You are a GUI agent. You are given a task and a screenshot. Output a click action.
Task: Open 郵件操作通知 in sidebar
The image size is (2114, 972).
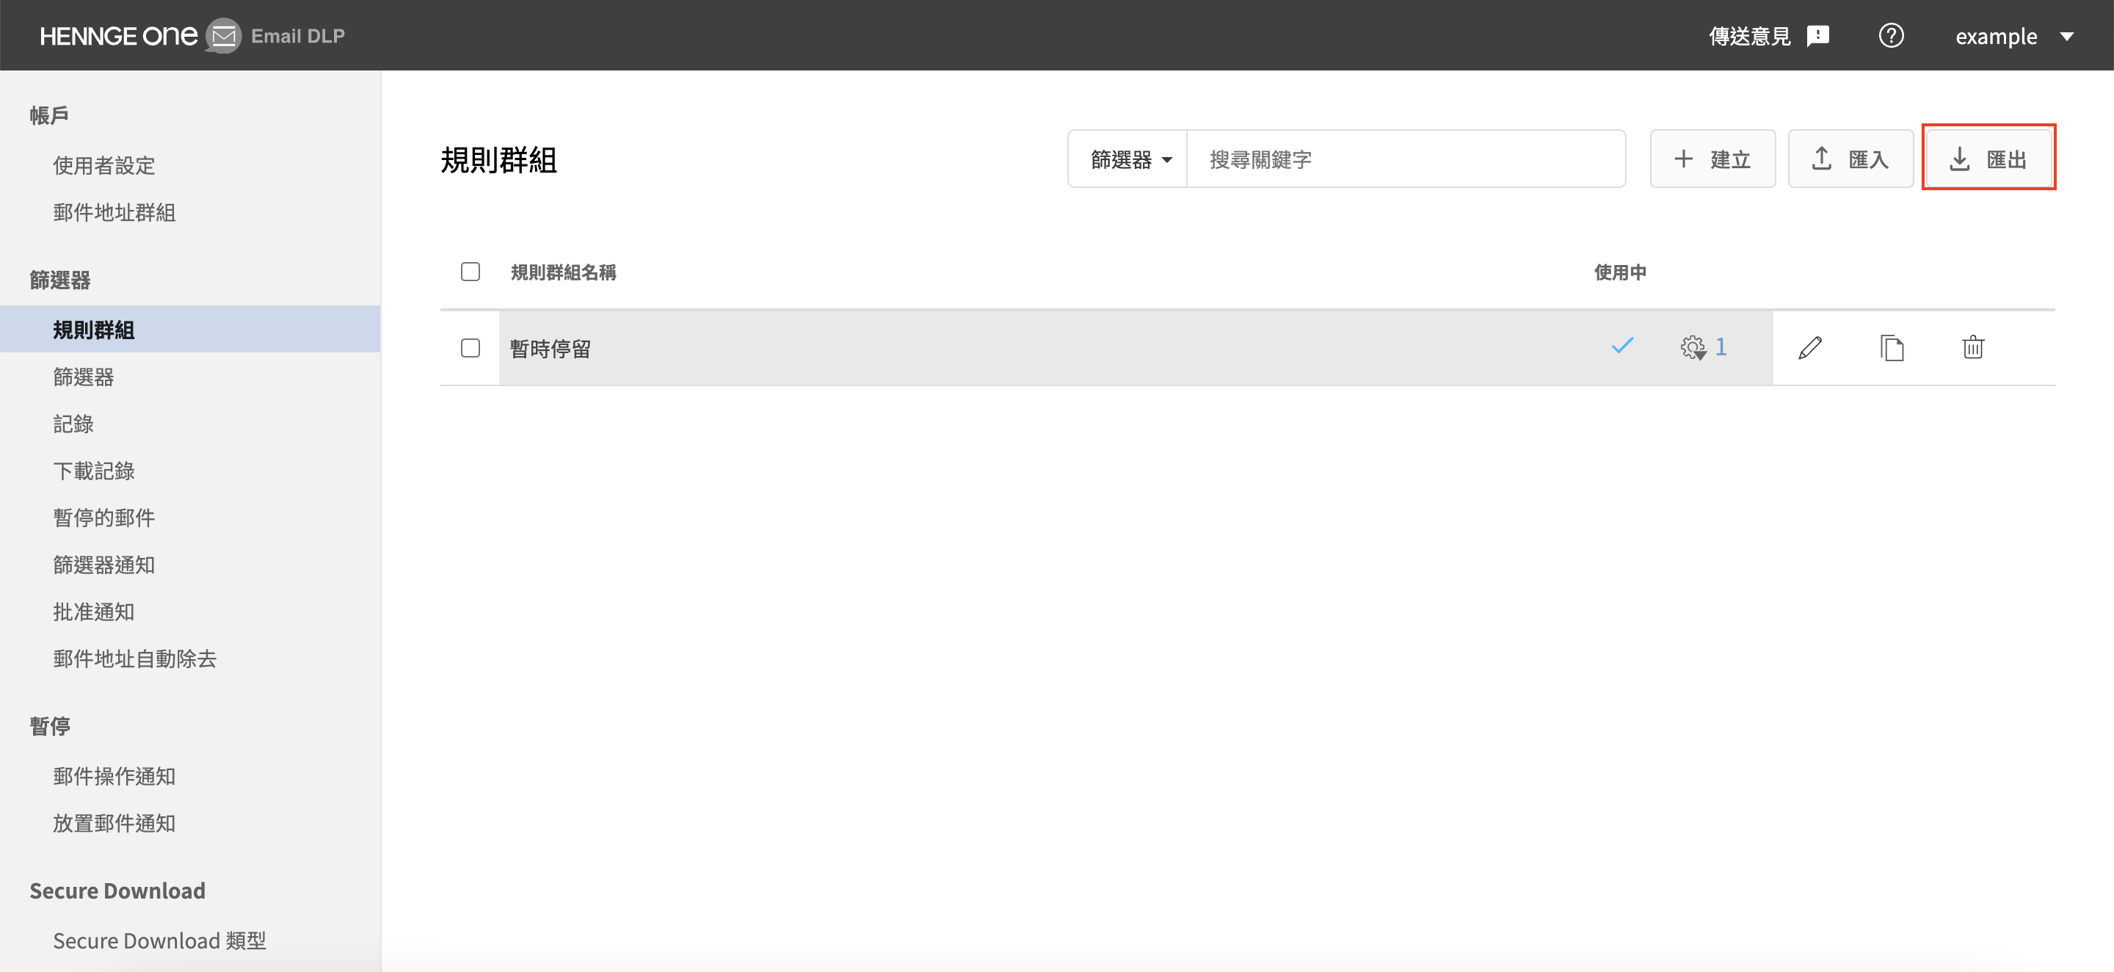(114, 776)
